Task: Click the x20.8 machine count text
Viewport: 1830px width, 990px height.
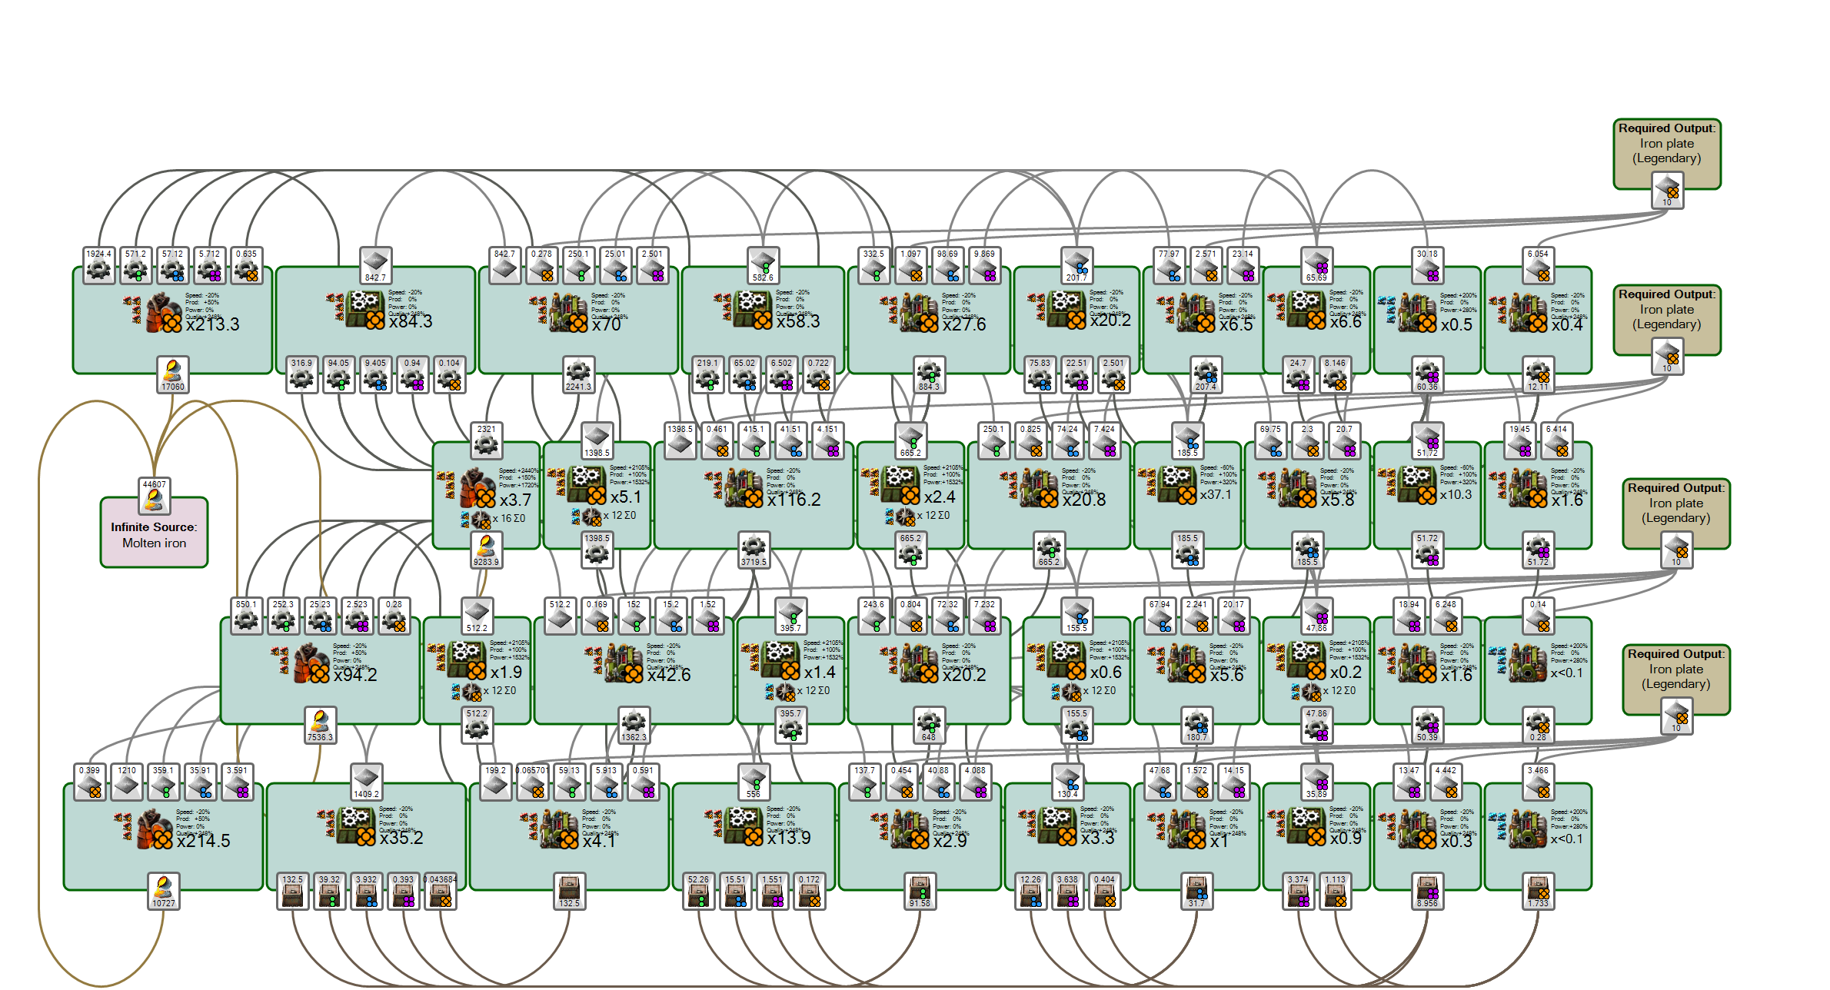Action: 1084,500
